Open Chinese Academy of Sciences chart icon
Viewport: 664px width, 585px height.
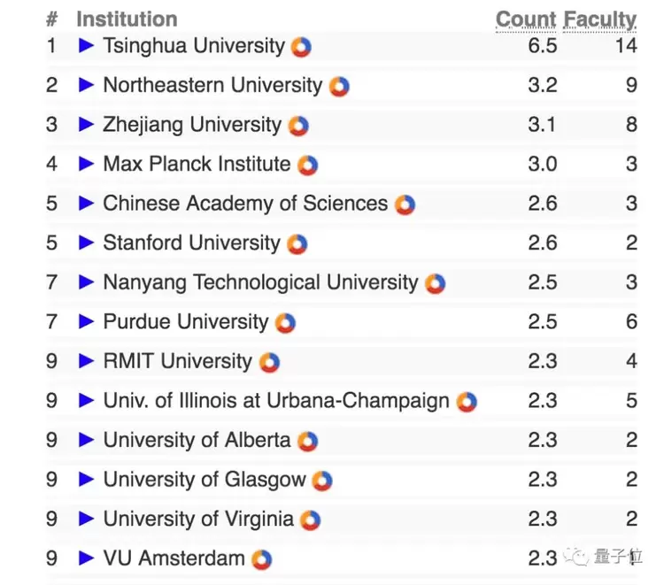point(405,204)
